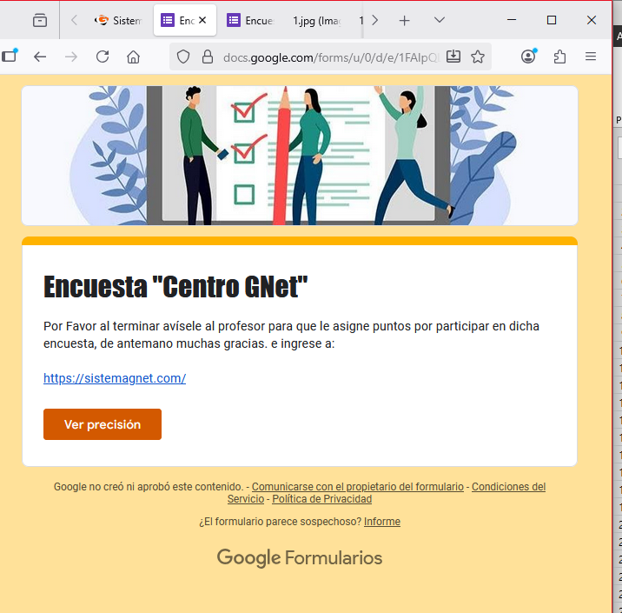The image size is (622, 613).
Task: Open the sistemagnet.com link
Action: (115, 378)
